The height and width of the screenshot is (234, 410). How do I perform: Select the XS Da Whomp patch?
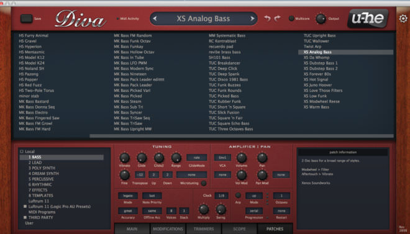317,58
